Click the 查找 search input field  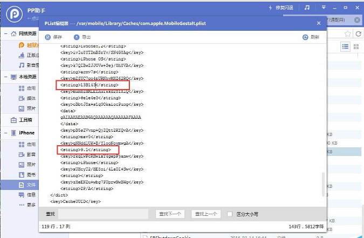coord(103,214)
